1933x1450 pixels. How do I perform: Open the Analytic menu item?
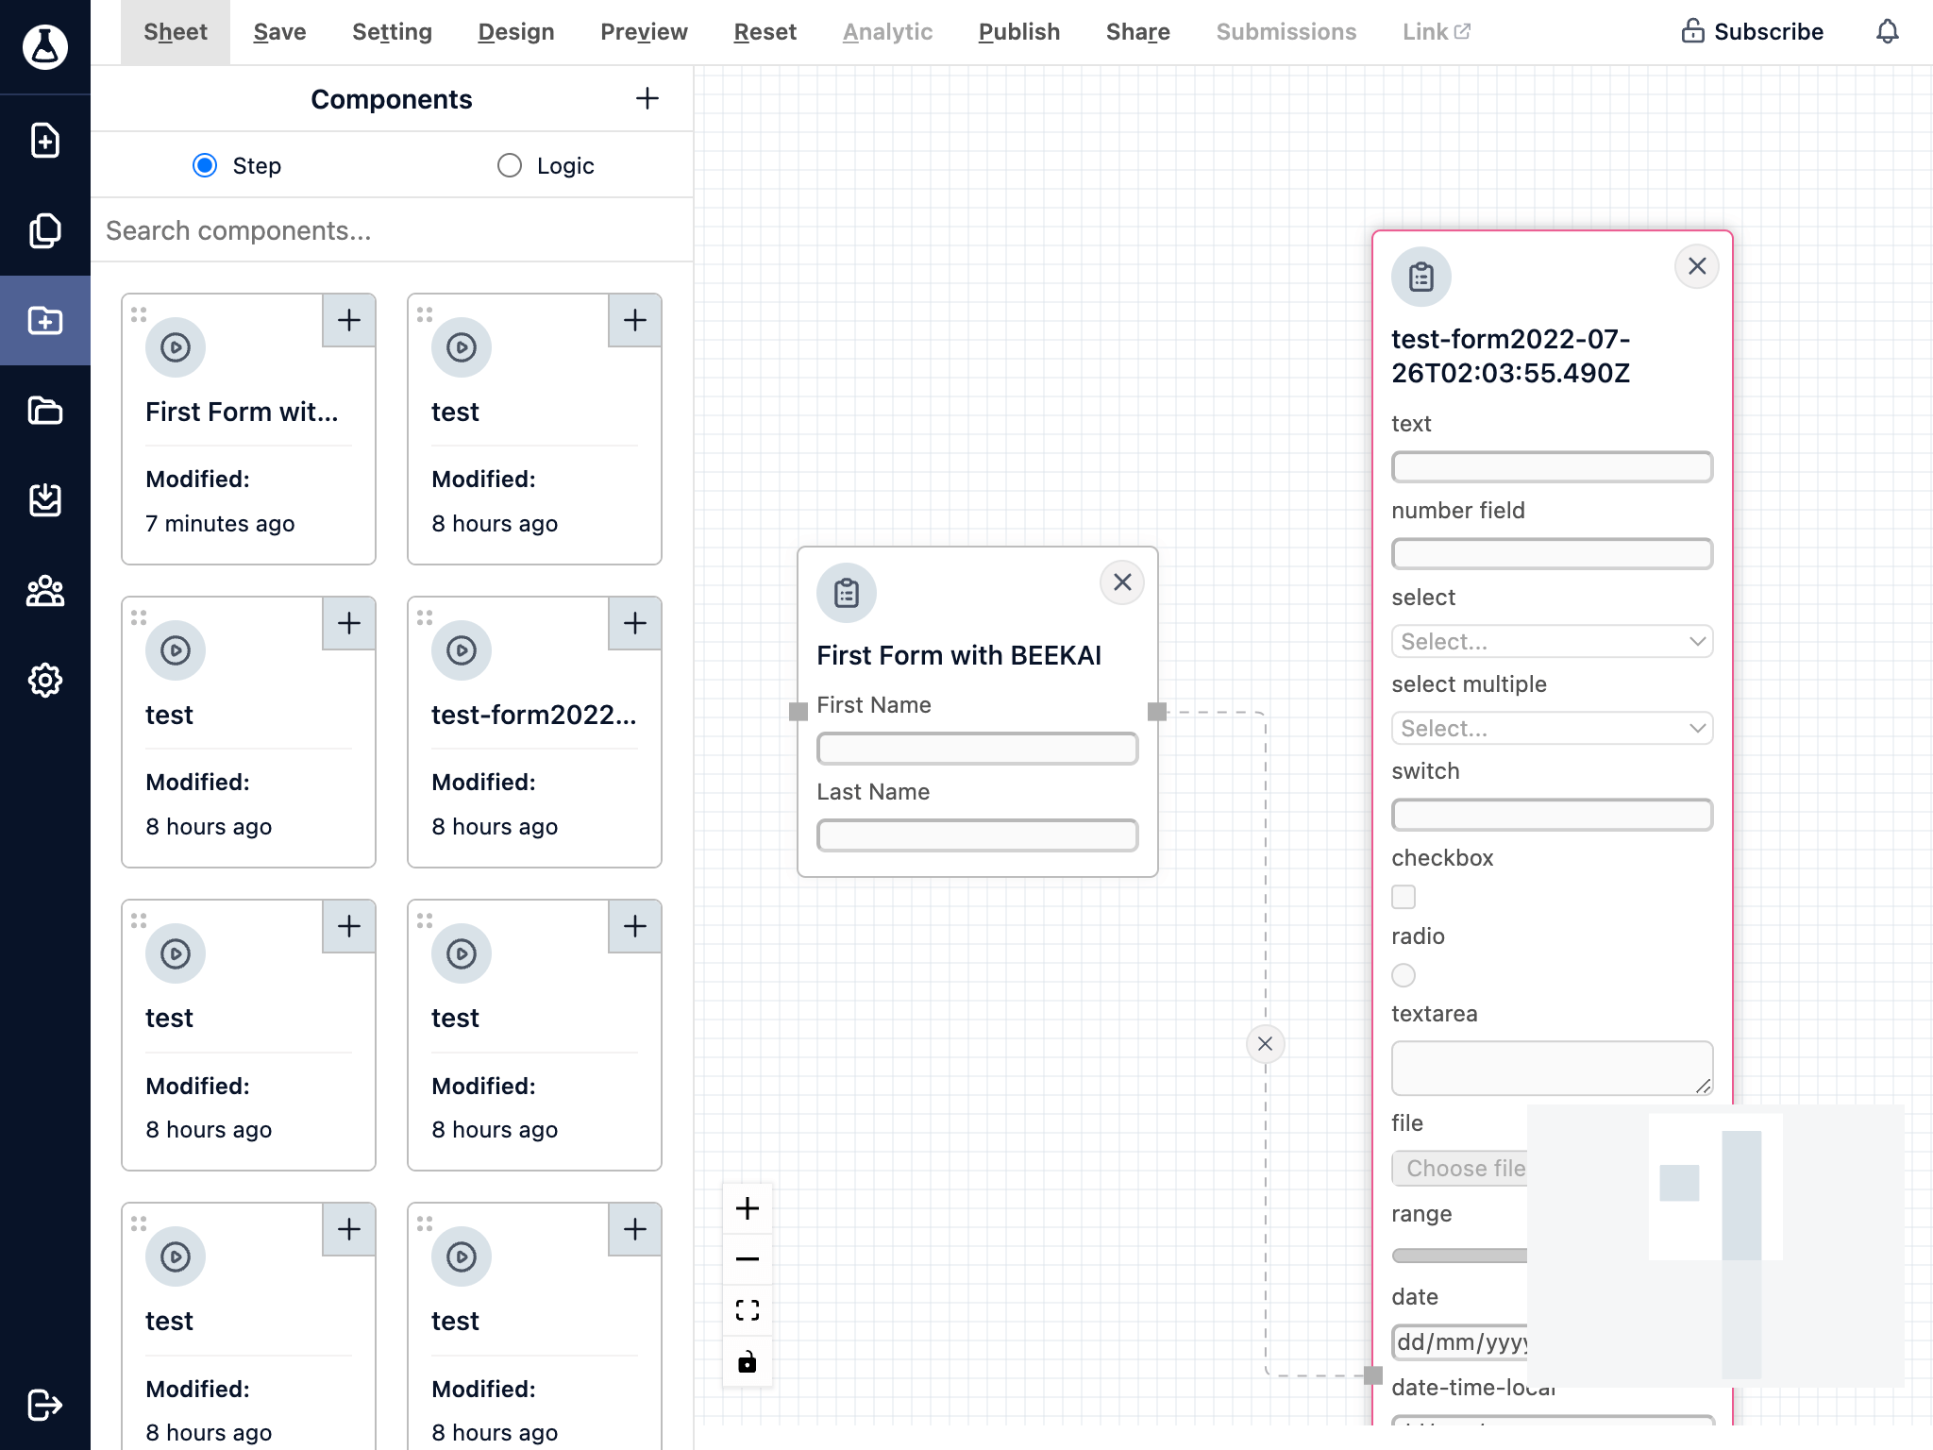pos(888,32)
